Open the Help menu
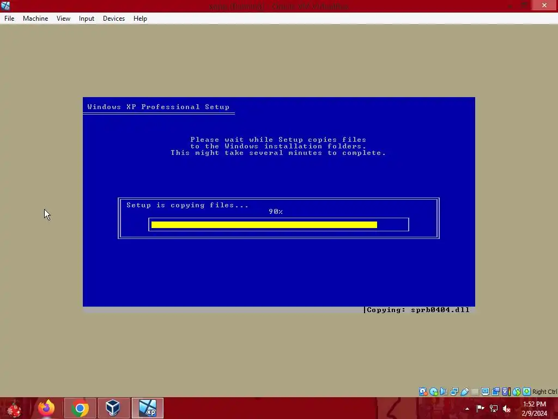558x419 pixels. coord(140,19)
